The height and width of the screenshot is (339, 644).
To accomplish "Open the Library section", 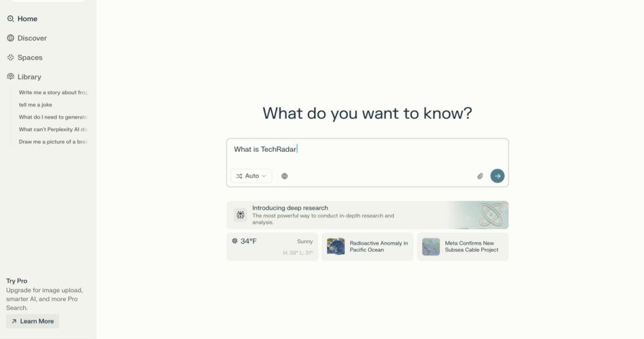I will tap(29, 77).
